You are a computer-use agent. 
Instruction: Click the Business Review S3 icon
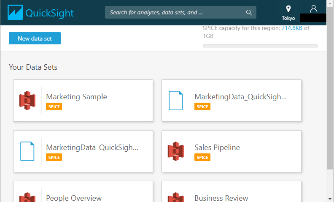(175, 197)
